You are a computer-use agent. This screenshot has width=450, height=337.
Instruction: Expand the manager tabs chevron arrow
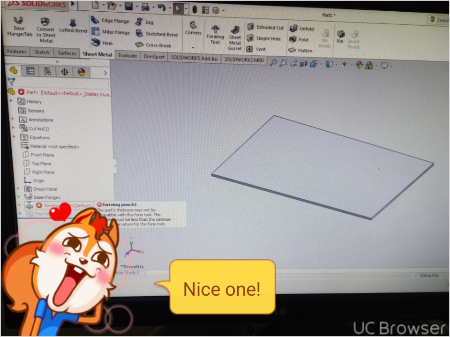pos(105,73)
